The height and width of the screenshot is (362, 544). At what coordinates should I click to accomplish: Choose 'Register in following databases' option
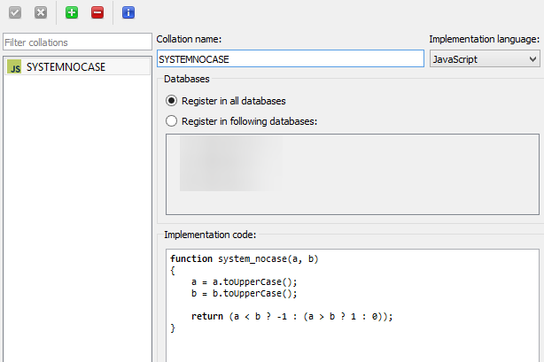[172, 121]
